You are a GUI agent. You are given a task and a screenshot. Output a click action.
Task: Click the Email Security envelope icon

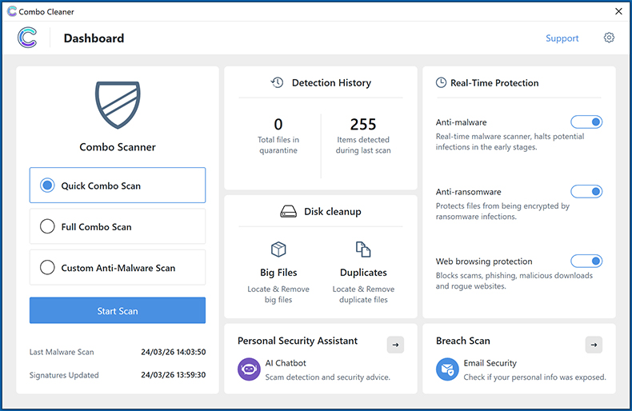tap(447, 369)
